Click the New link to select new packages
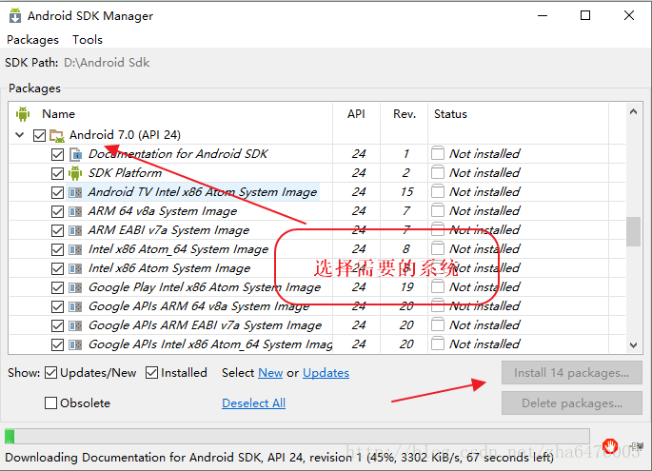652x471 pixels. coord(270,373)
